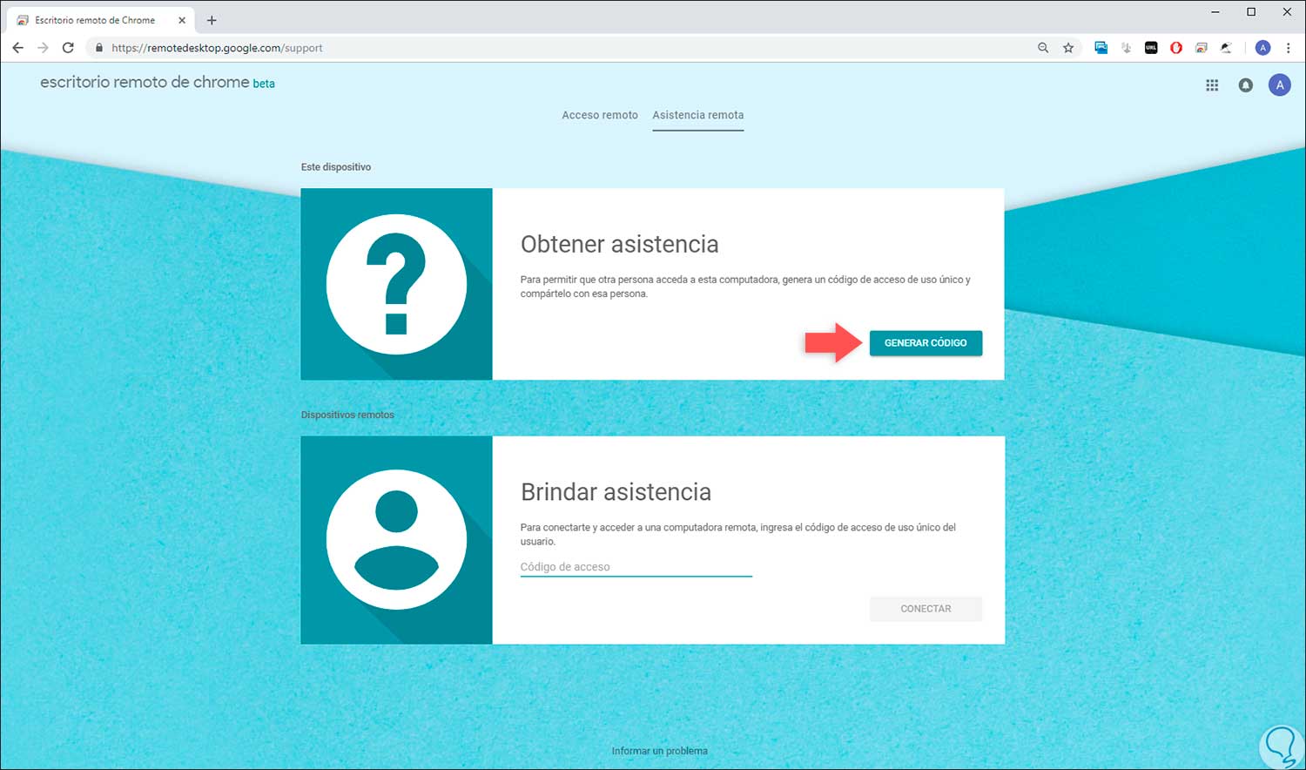Screen dimensions: 1306x770
Task: Open the Chrome three-dot menu
Action: [1289, 48]
